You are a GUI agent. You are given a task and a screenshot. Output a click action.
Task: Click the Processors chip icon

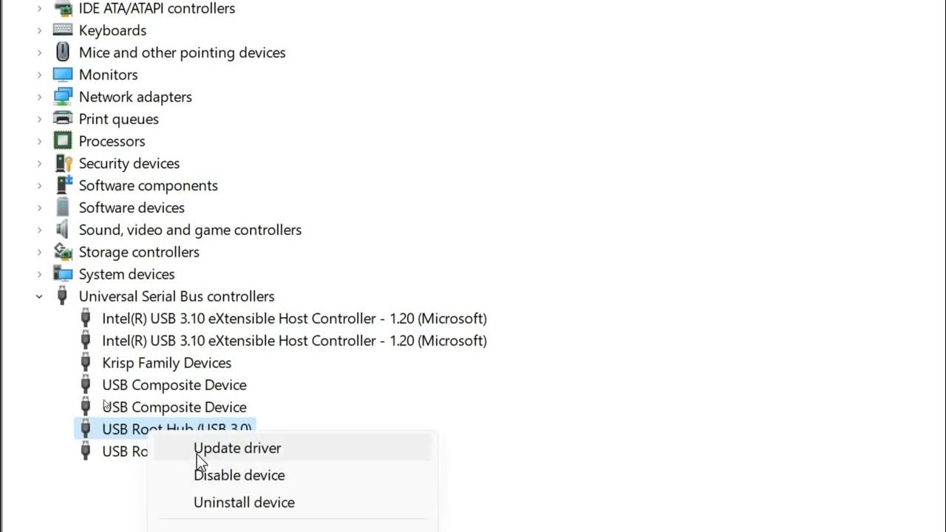click(x=63, y=141)
